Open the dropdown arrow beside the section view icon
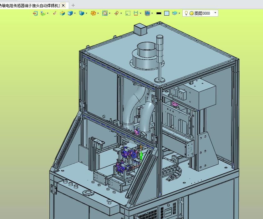This screenshot has height=219, width=263. coord(109,13)
